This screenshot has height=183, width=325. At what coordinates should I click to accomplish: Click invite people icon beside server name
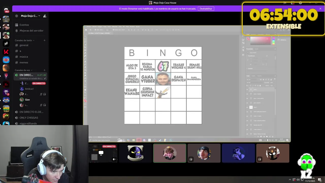tap(45, 16)
